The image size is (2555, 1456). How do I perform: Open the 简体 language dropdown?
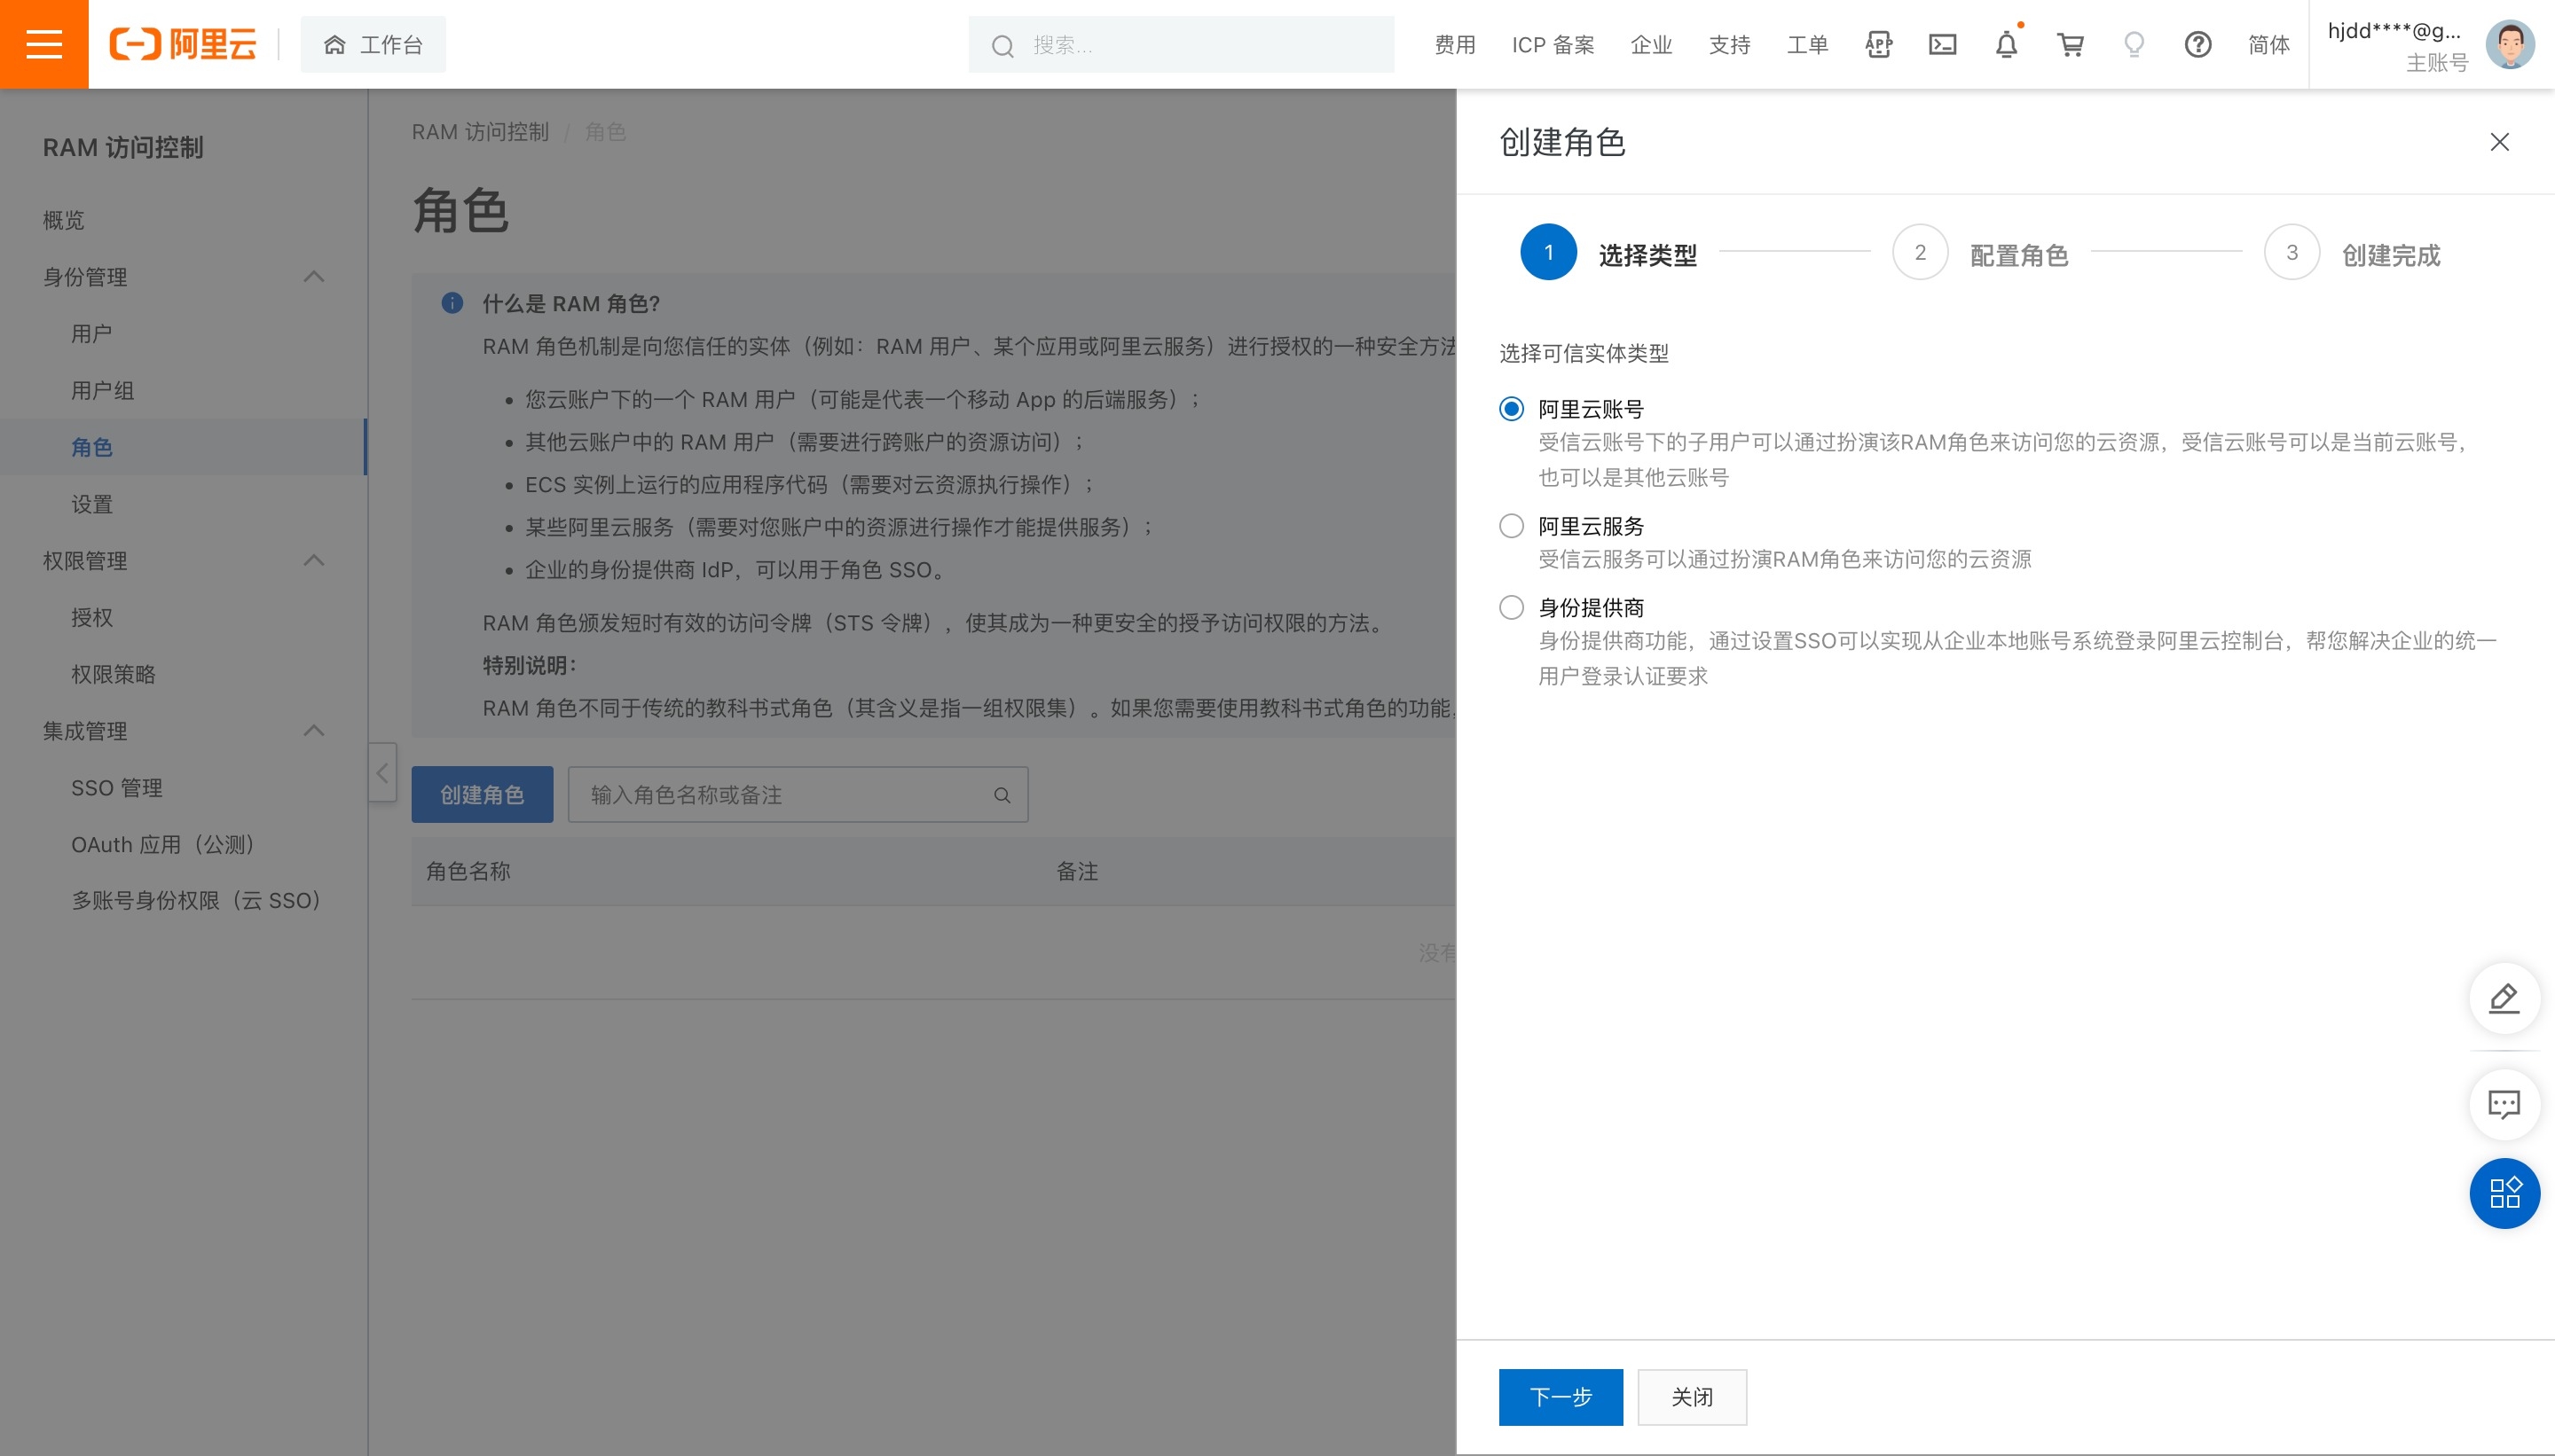[2268, 44]
